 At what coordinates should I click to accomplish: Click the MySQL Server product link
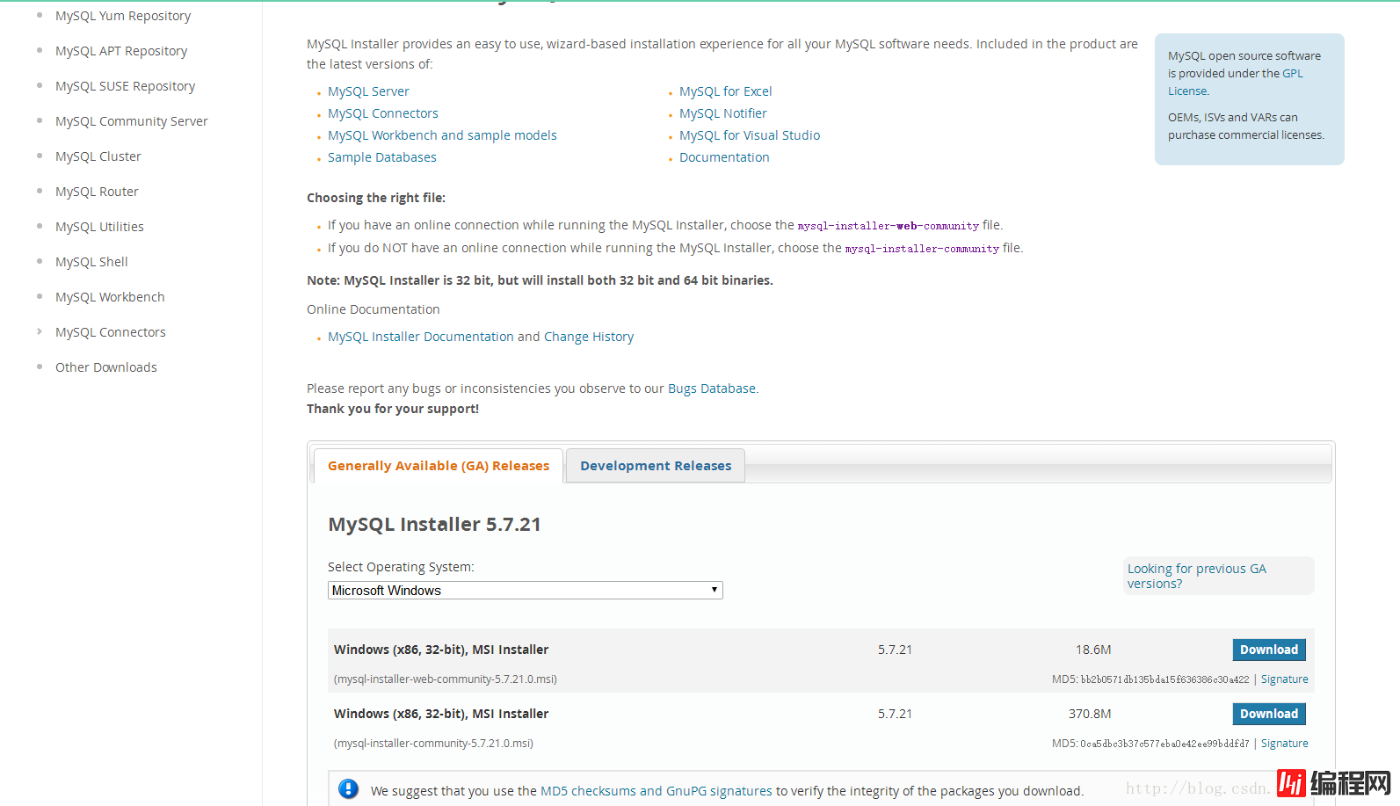pyautogui.click(x=368, y=91)
